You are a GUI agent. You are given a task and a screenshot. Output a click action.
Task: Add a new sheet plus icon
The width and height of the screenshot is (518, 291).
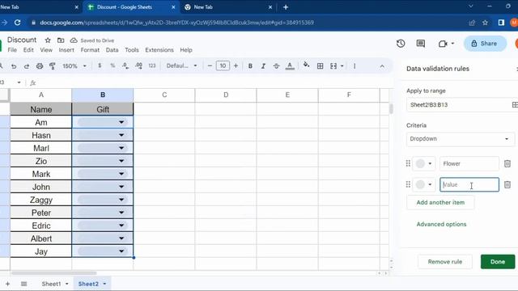point(7,284)
